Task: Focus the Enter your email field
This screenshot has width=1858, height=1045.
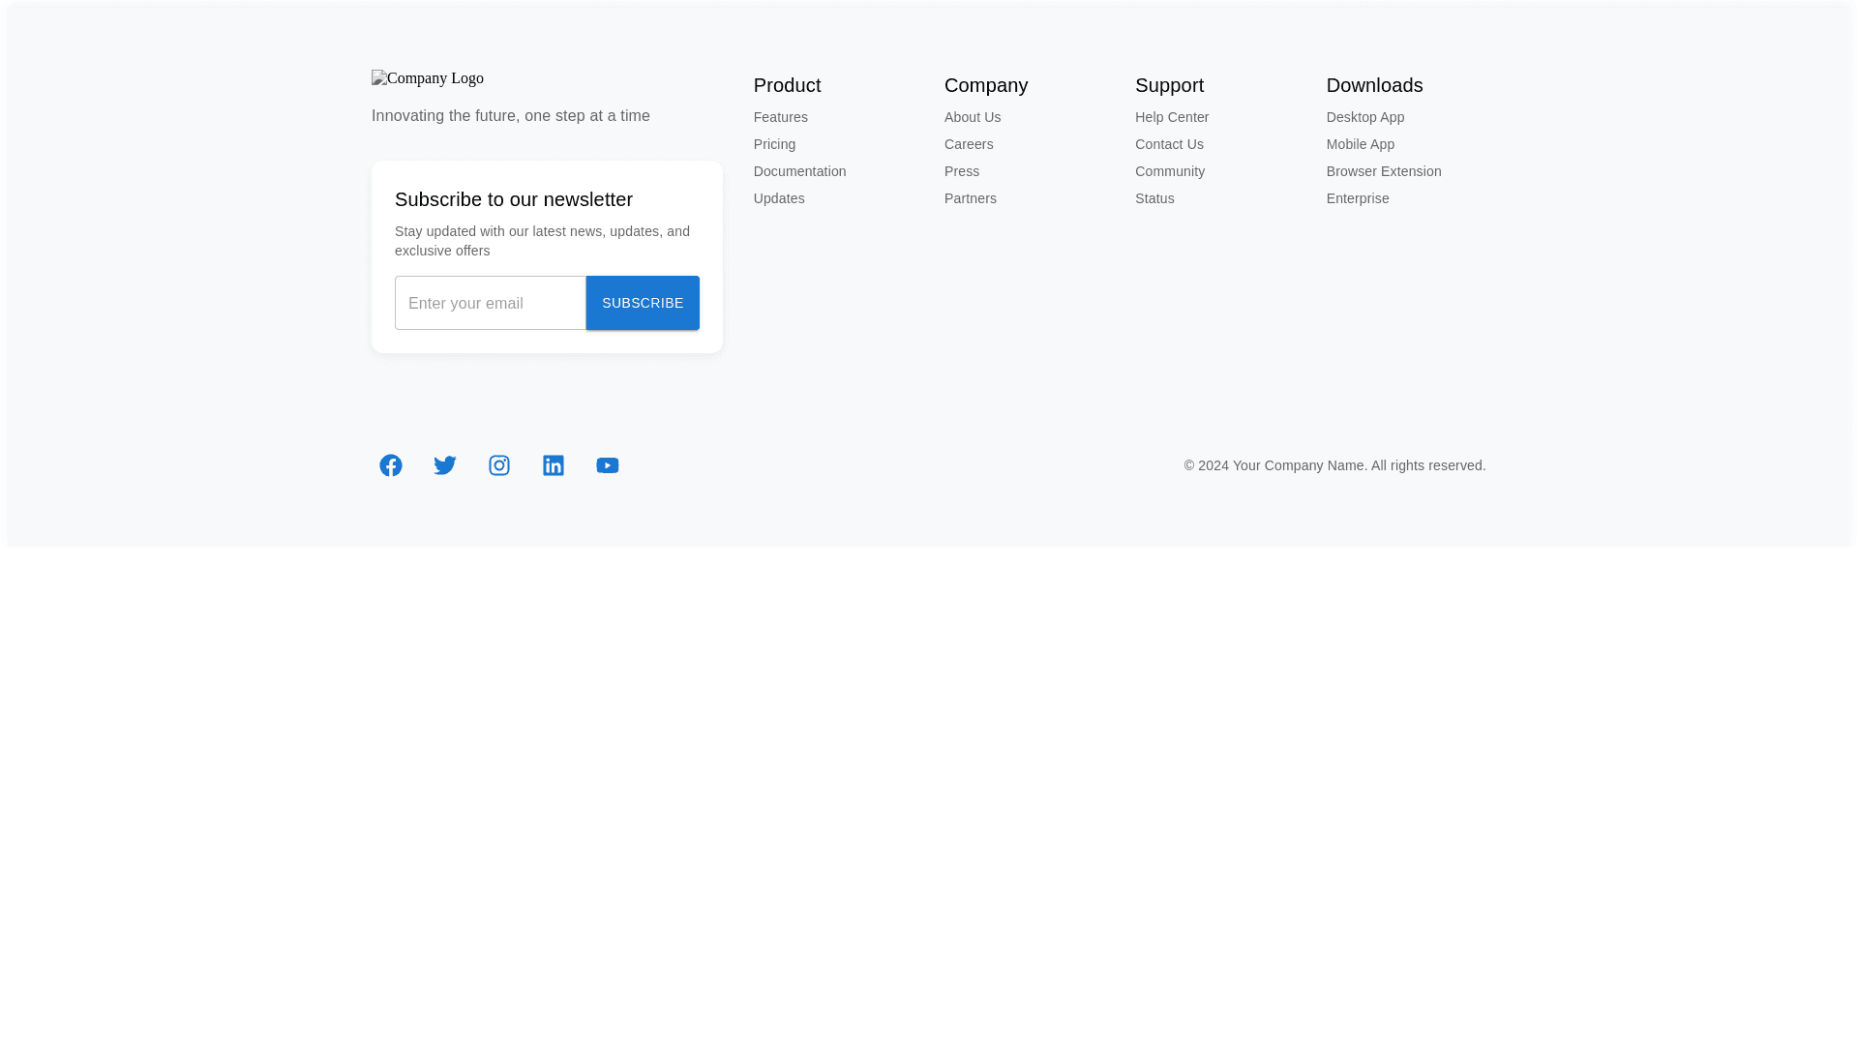Action: coord(491,303)
